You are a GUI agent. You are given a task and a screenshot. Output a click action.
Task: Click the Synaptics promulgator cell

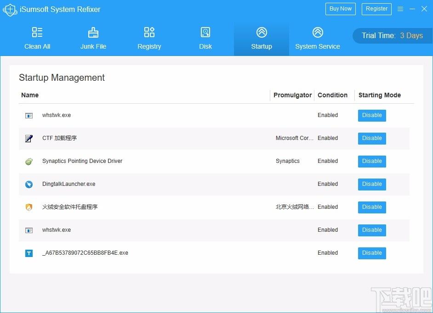click(287, 161)
